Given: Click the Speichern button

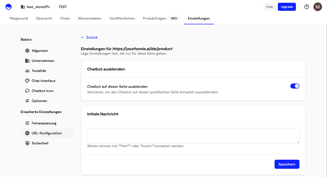Looking at the screenshot, I should 287,164.
